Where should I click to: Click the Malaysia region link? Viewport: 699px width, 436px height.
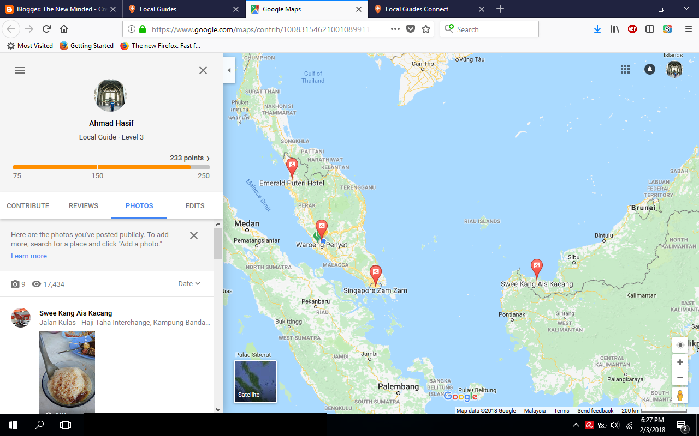[x=535, y=411]
